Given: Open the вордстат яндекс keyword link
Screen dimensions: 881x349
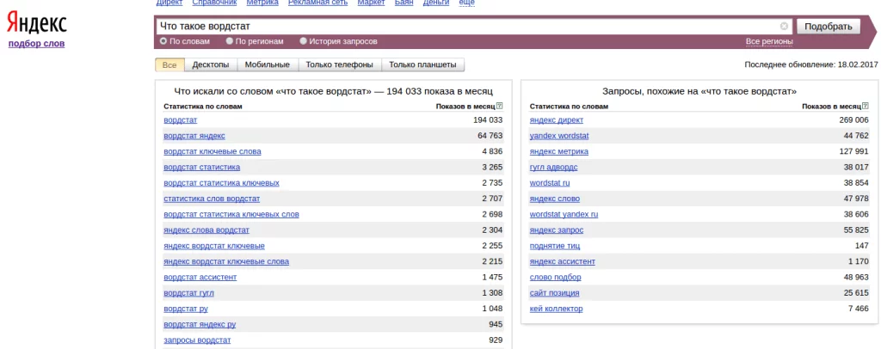Looking at the screenshot, I should point(194,136).
